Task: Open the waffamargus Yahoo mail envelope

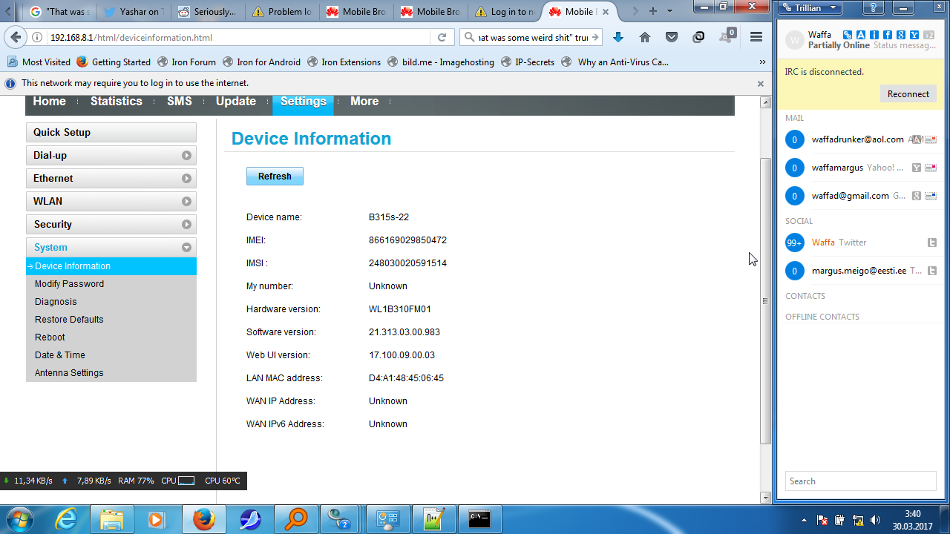Action: click(931, 168)
